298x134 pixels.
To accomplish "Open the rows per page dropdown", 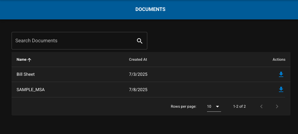I will pos(214,106).
